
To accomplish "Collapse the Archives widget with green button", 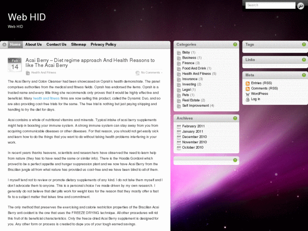I will (235, 118).
